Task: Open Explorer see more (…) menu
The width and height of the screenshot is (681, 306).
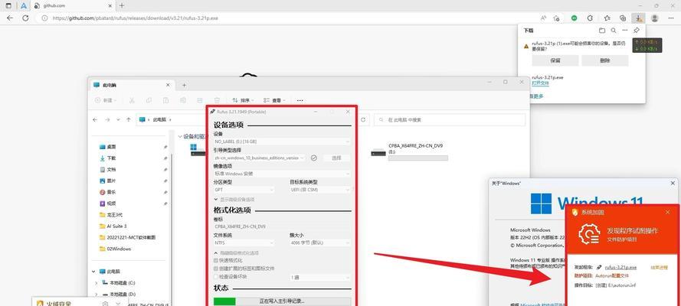Action: (x=300, y=100)
